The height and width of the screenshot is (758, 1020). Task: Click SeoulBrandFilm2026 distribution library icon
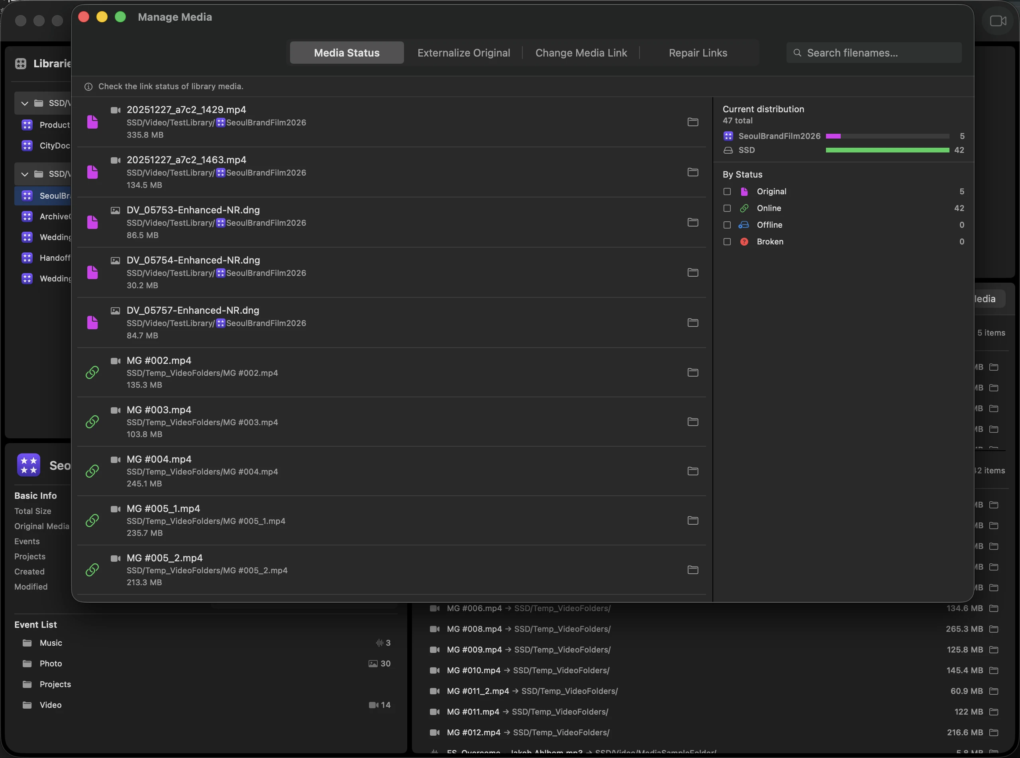(728, 136)
